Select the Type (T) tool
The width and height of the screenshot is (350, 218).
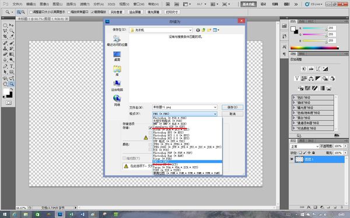[x=12, y=66]
